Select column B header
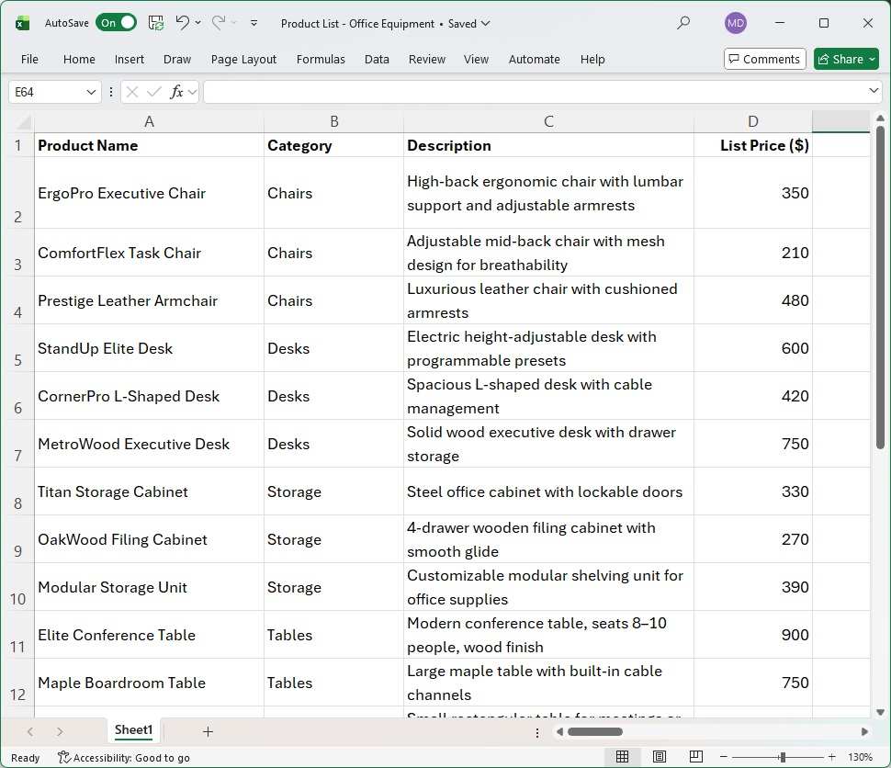The width and height of the screenshot is (891, 768). point(334,121)
